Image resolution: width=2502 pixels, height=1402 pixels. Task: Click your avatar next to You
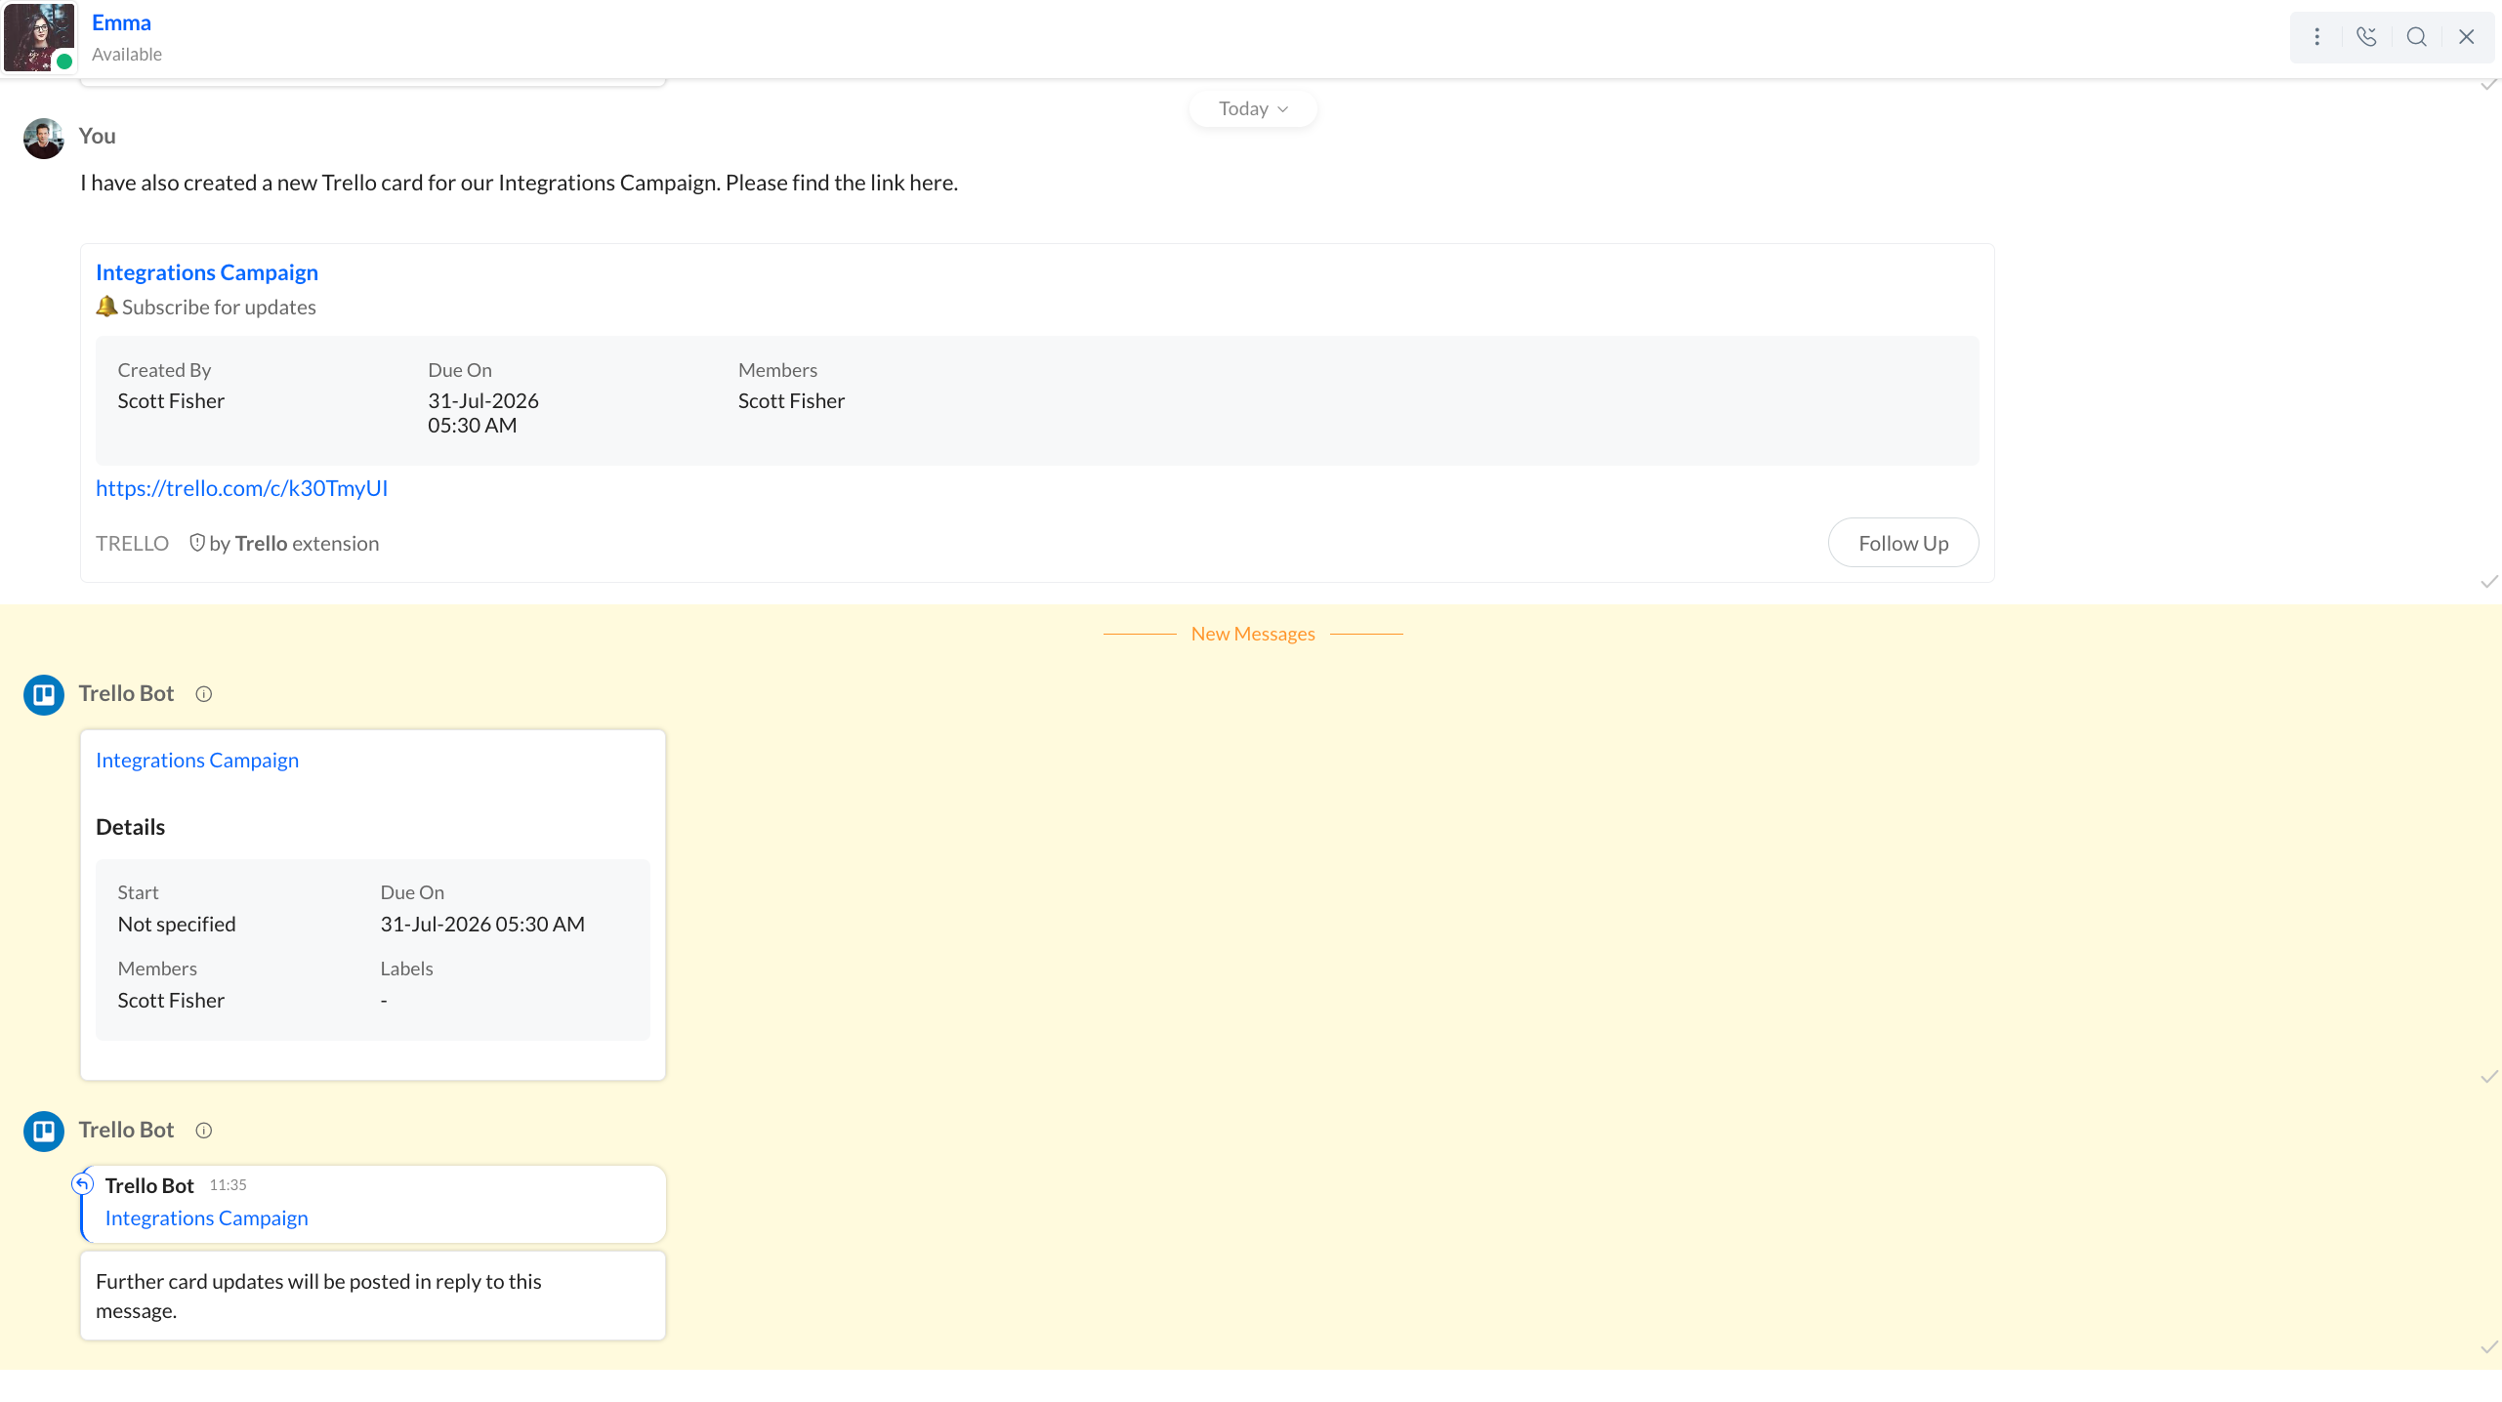pos(43,138)
